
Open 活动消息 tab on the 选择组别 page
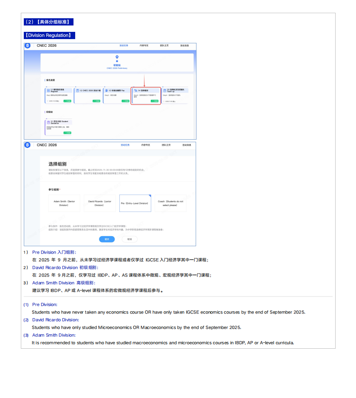186,145
